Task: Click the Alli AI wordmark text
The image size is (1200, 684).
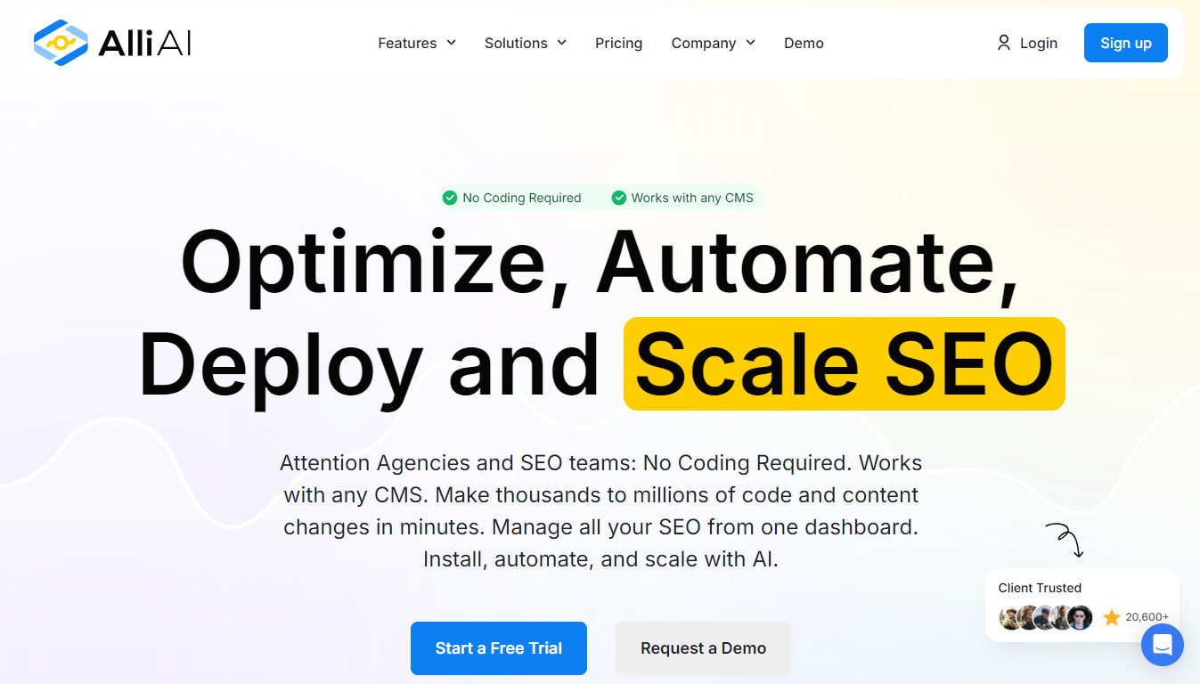Action: pos(145,43)
